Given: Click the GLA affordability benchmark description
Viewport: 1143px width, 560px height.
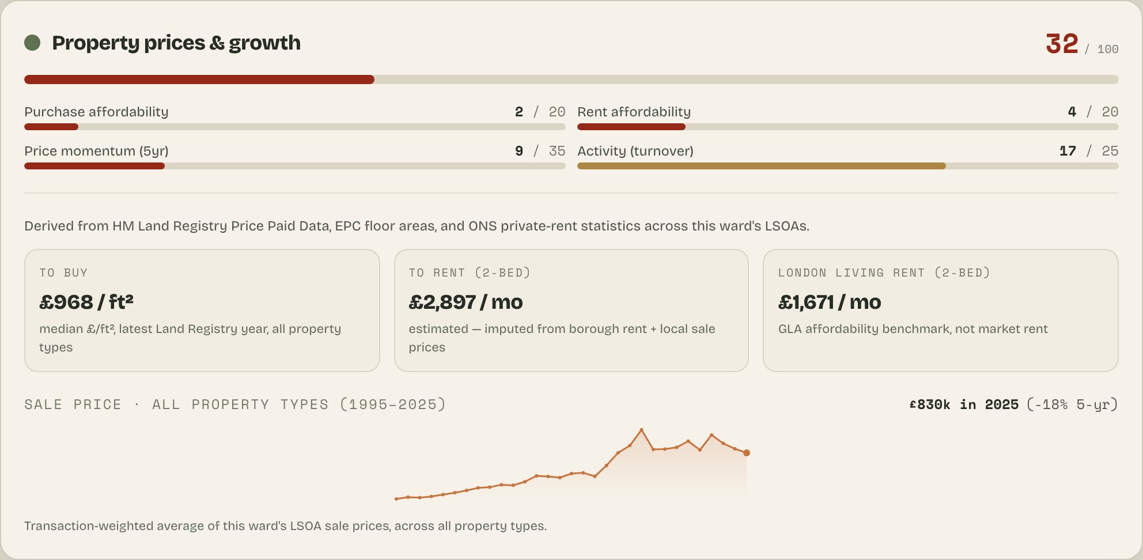Looking at the screenshot, I should (913, 329).
